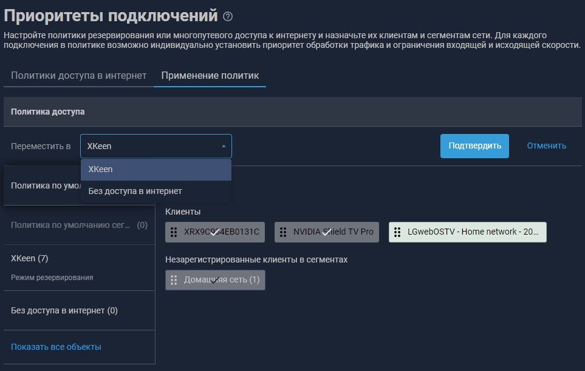Click the drag handle on NVIDIA Shield TV Pro
The width and height of the screenshot is (585, 371).
283,232
